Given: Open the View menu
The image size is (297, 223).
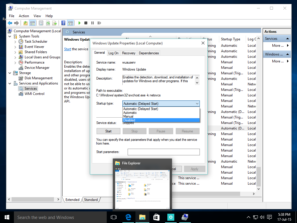Looking at the screenshot, I should click(x=37, y=16).
